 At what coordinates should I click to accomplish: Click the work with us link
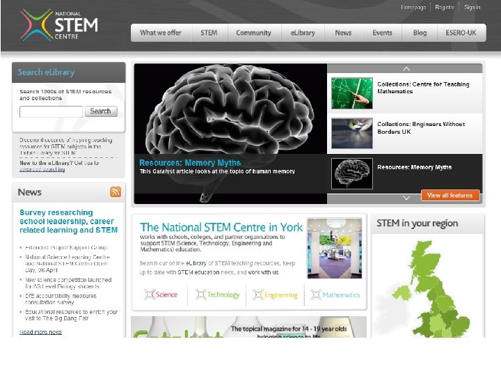tap(263, 272)
